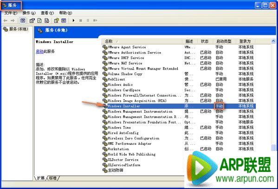Click the scrollbar up arrow in services list
Screen dimensions: 278x189
[273, 41]
